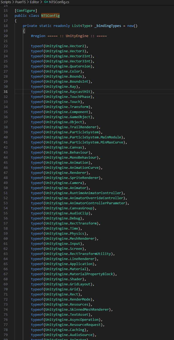Click the NTSConfig class name
Screen dimensions: 174x340
(x=50, y=16)
